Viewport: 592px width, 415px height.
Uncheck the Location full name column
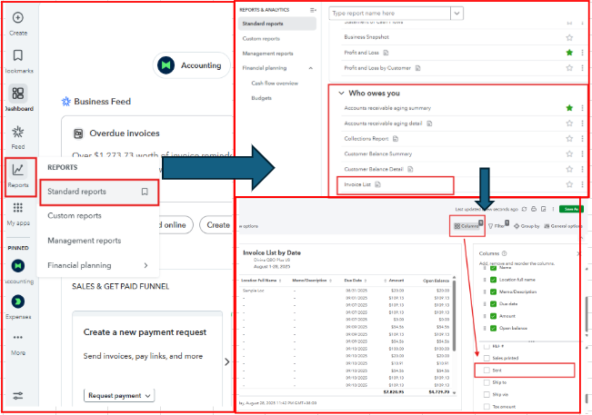coord(493,280)
